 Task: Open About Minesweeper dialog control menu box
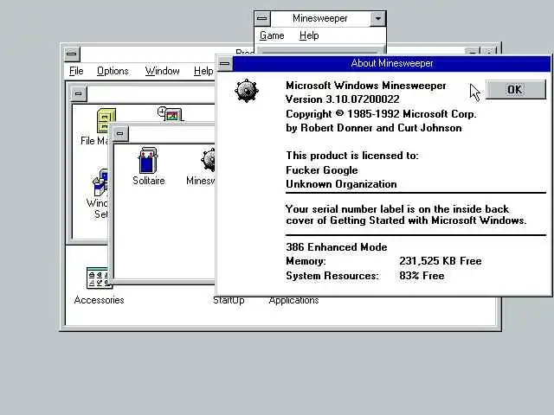tap(225, 64)
